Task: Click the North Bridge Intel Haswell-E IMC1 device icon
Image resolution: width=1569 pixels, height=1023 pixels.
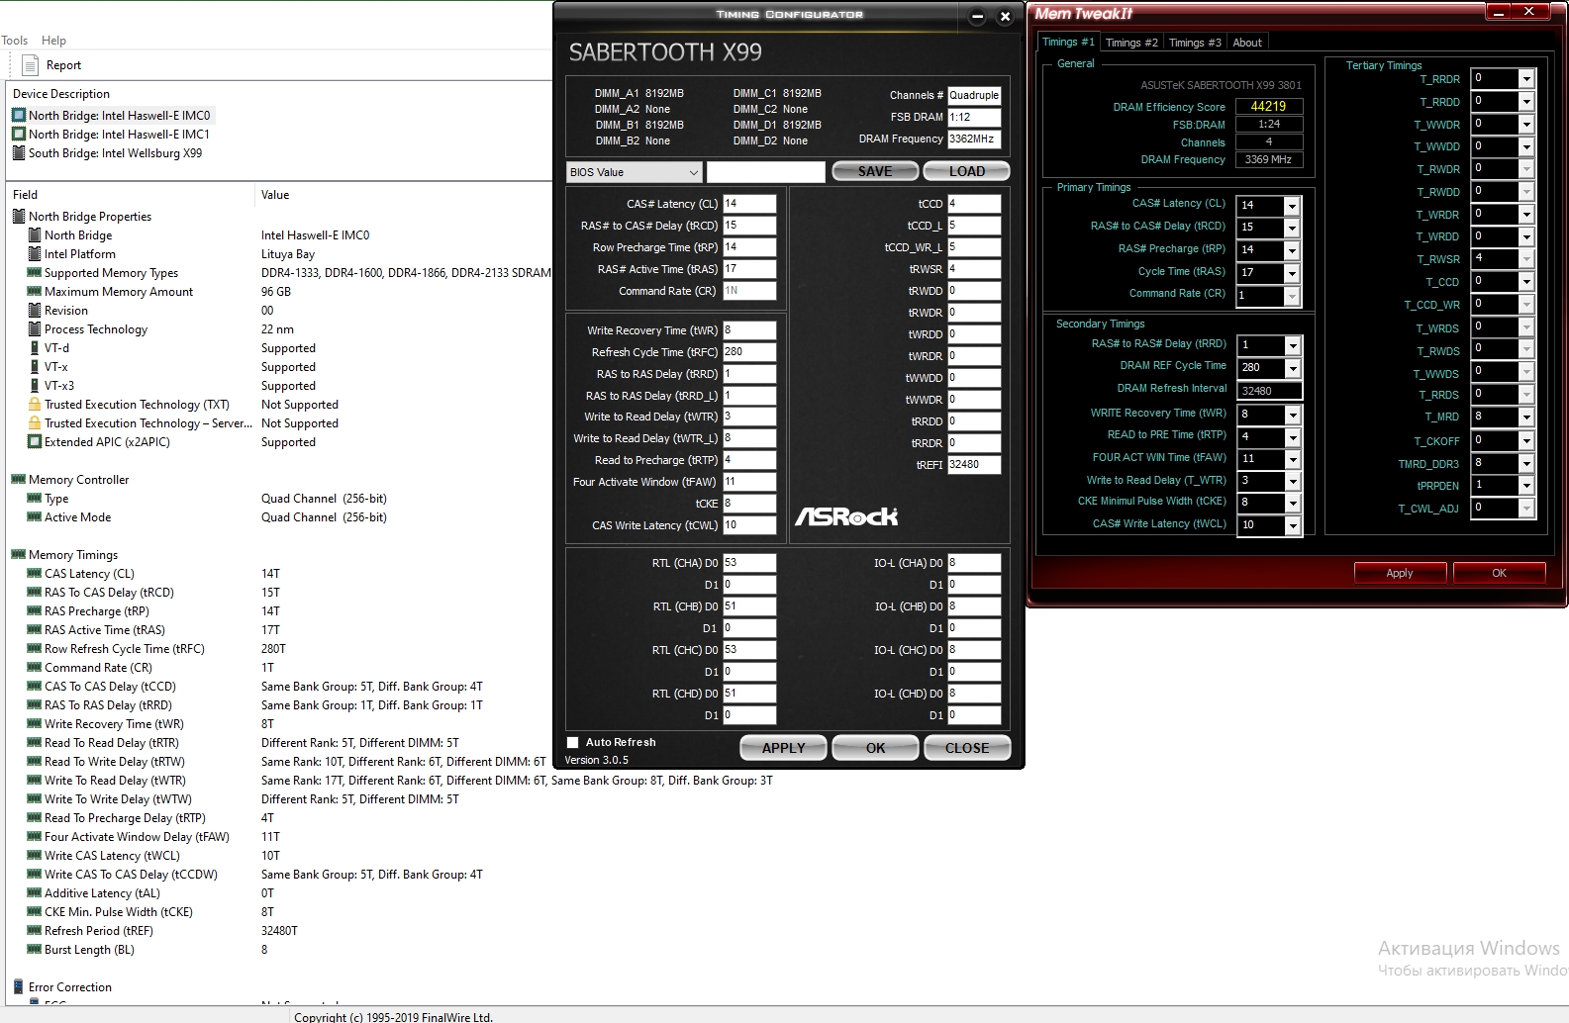Action: tap(19, 135)
